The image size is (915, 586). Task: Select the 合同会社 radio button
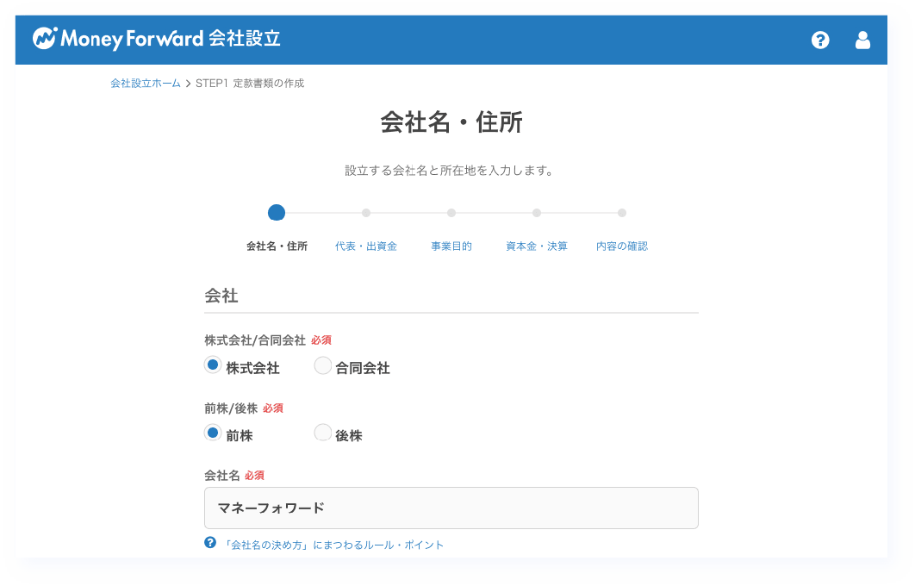pyautogui.click(x=322, y=366)
